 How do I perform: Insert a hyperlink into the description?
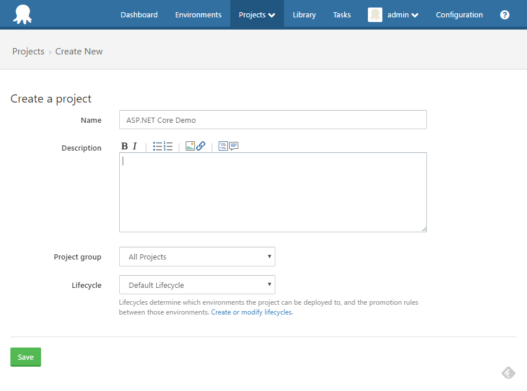(200, 146)
